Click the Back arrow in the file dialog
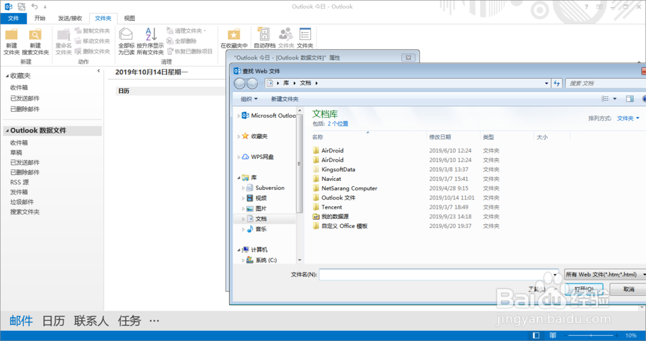Viewport: 646px width, 341px height. (240, 83)
